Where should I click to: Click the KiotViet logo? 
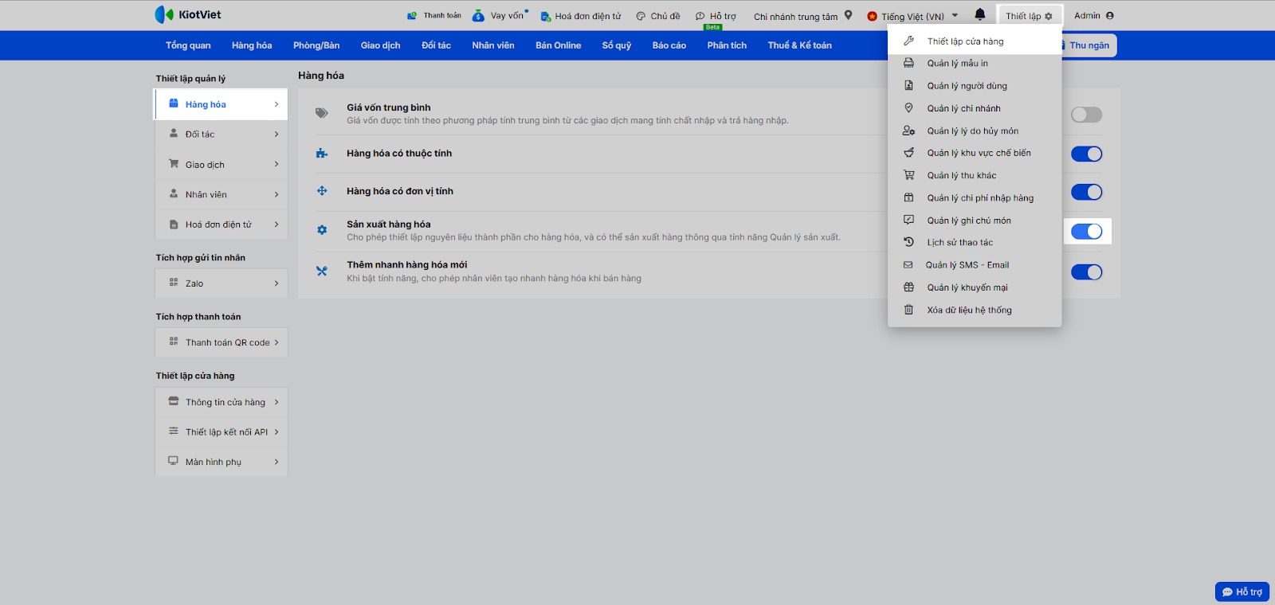188,14
